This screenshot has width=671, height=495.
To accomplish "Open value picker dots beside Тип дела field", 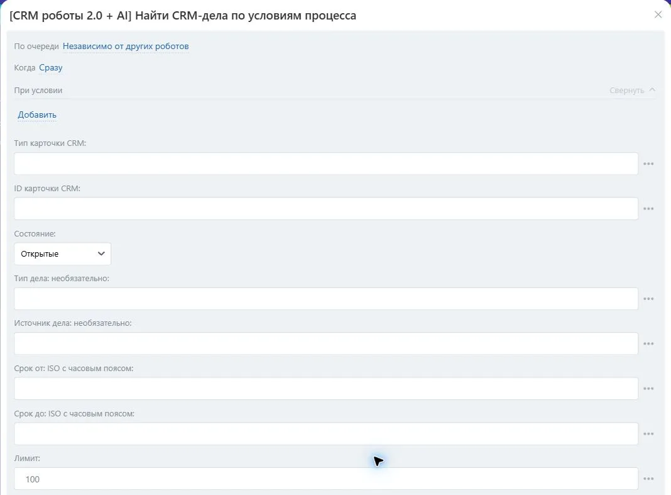I will pos(648,299).
